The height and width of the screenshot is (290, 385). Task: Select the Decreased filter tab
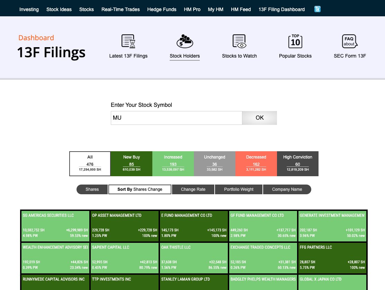tap(256, 164)
